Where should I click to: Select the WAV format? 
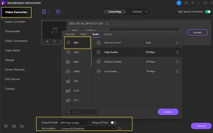(x=77, y=52)
